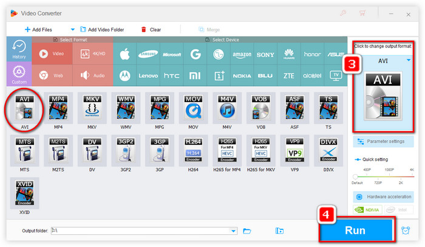Choose the MPG format icon

pyautogui.click(x=160, y=108)
